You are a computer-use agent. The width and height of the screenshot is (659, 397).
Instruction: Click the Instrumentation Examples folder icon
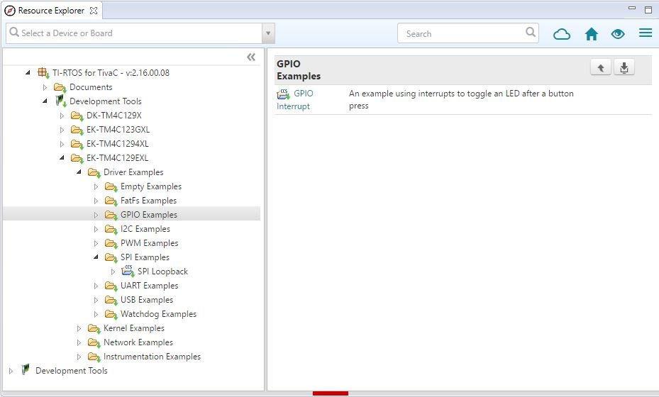94,357
